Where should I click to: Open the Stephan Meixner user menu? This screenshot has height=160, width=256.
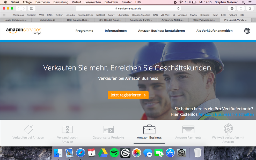[226, 2]
